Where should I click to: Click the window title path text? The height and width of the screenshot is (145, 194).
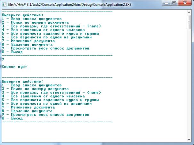[70, 4]
